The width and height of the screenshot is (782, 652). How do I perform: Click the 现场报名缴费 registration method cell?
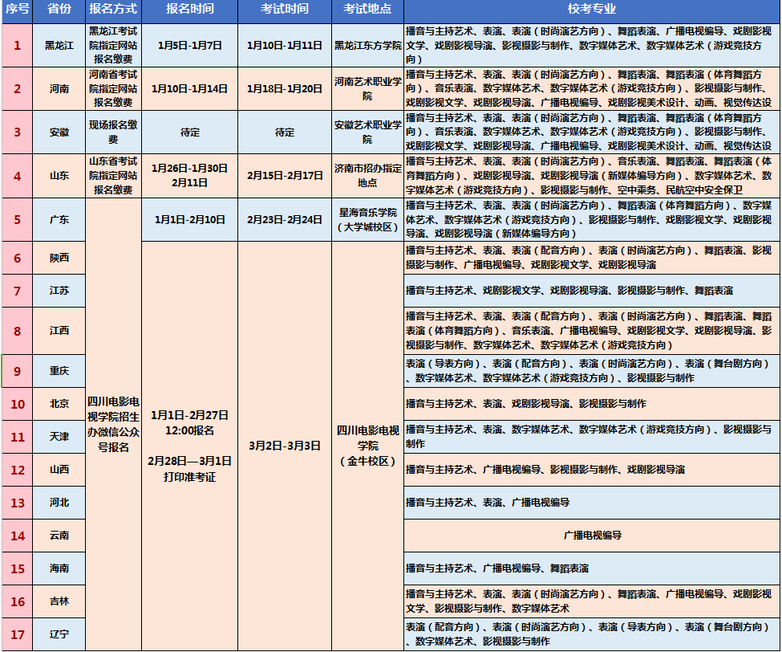pos(112,132)
